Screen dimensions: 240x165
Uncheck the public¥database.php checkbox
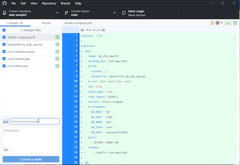(4, 52)
